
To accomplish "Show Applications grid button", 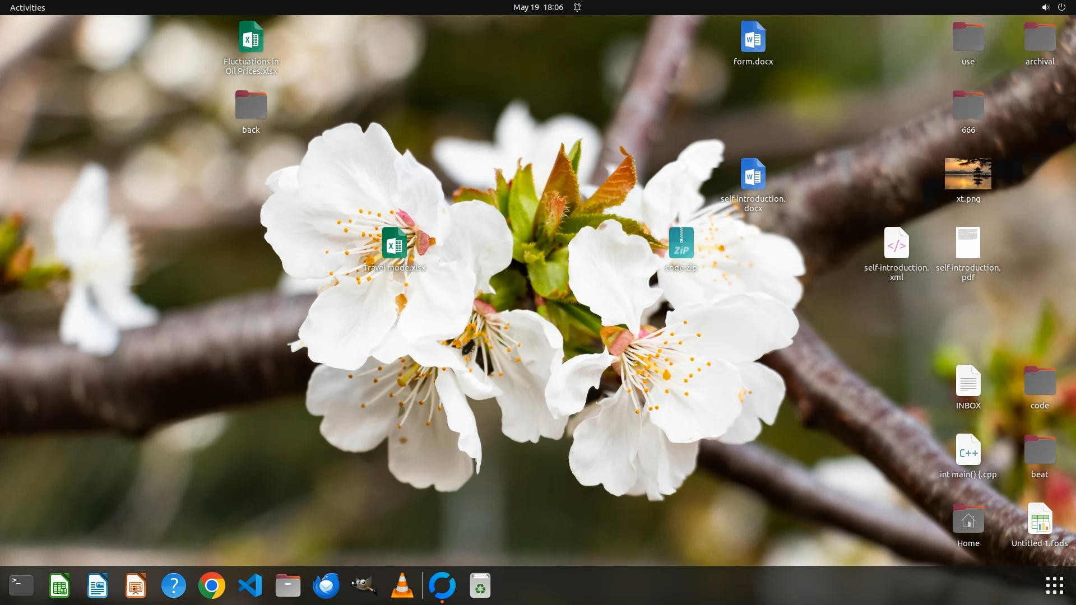I will pos(1054,585).
